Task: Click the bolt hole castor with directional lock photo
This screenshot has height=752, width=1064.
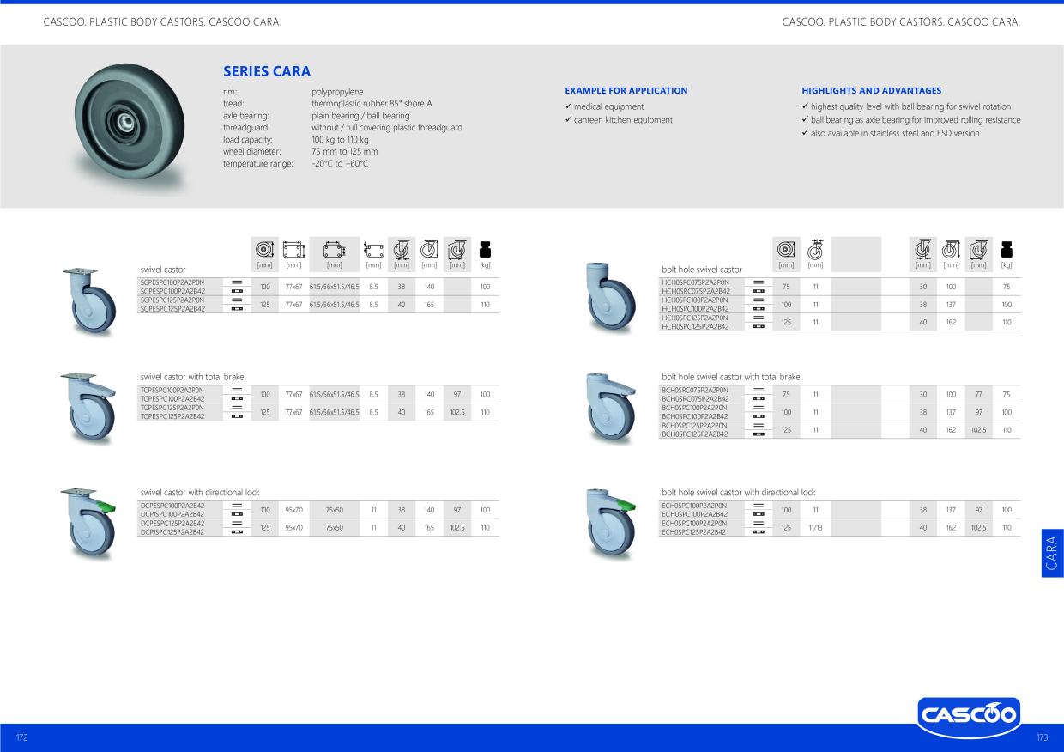Action: click(610, 524)
